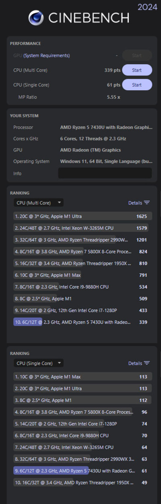The image size is (161, 504).
Task: Select the Ryzen 5 7430U 61 single-core entry
Action: pos(83,471)
